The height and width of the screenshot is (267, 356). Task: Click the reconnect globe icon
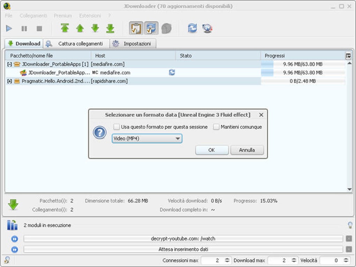tap(207, 28)
